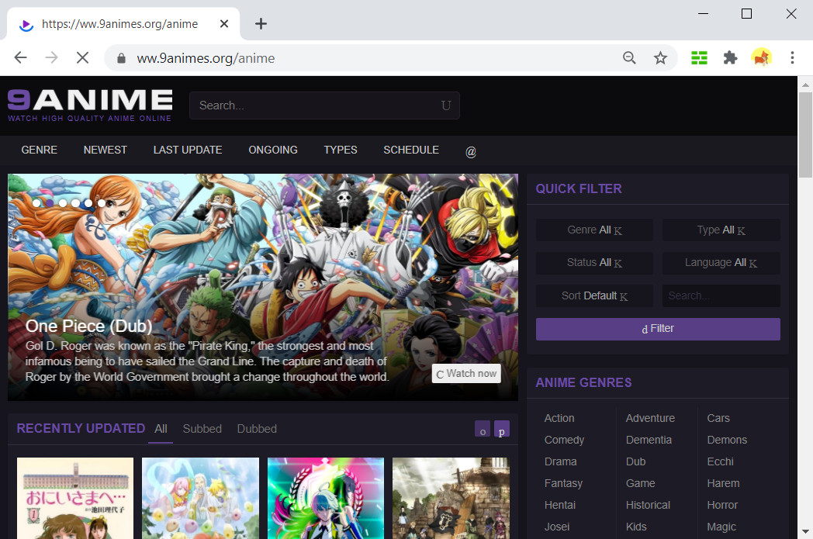Select the first carousel slide dot
813x539 pixels.
[36, 203]
